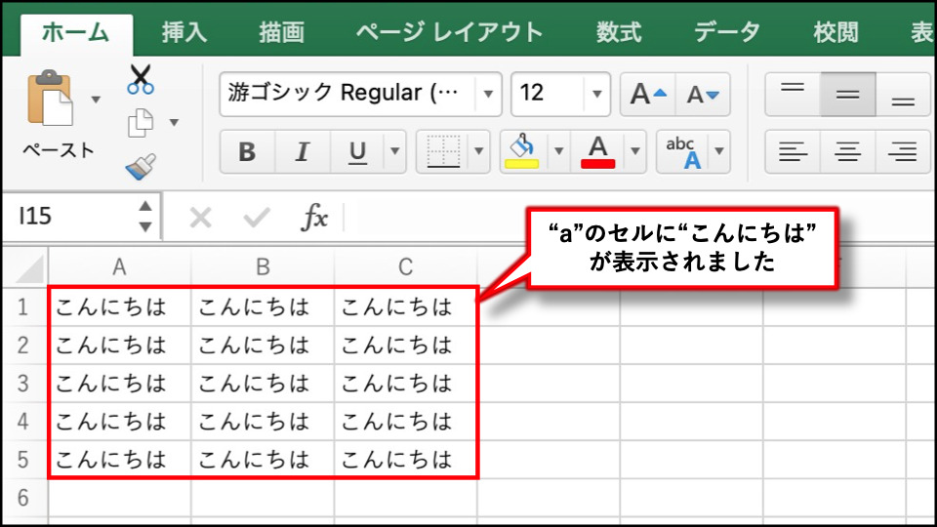Click cell B2 こんにちは

(x=263, y=345)
